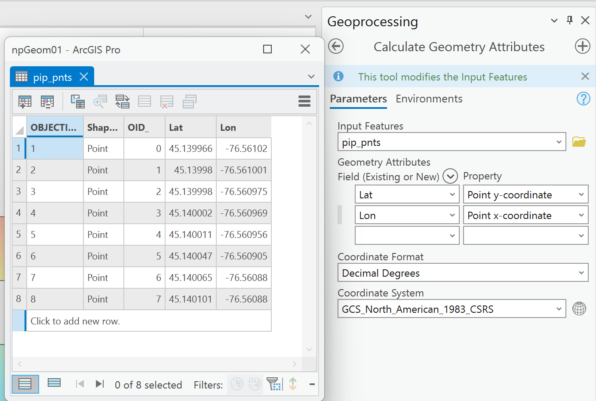This screenshot has height=401, width=596.
Task: Click the globe Select Coordinate System icon
Action: (579, 308)
